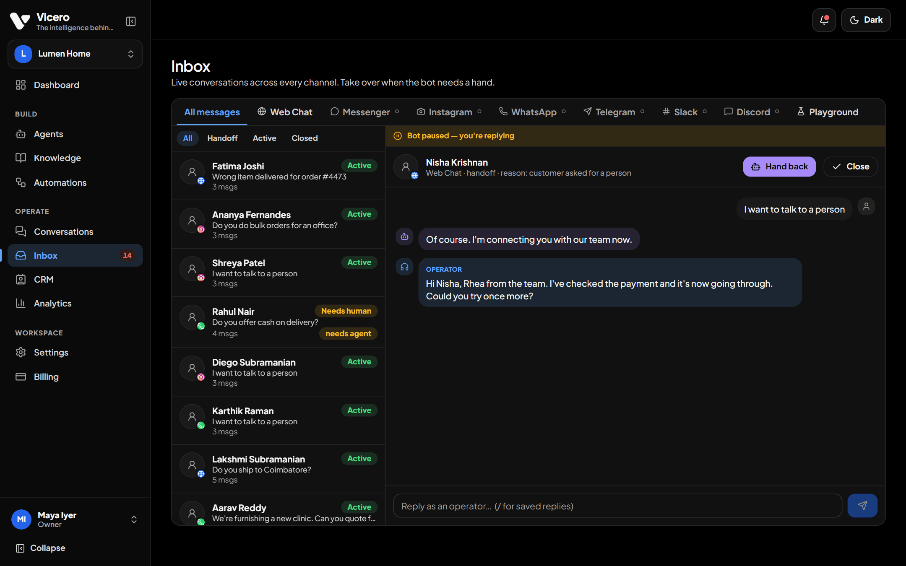
Task: Select the Discord channel tab
Action: 752,112
